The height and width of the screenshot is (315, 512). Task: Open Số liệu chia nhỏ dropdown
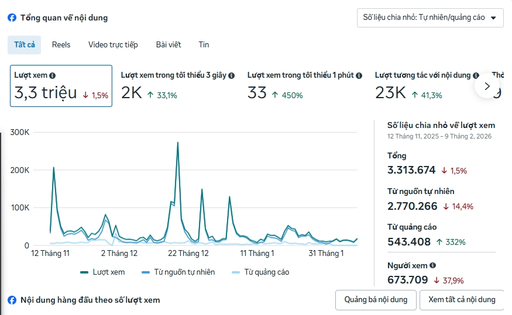[430, 18]
